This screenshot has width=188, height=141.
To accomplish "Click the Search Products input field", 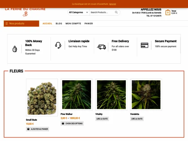I will (102, 12).
